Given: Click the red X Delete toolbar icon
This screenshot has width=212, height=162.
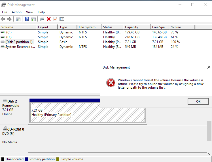Looking at the screenshot, I should [x=49, y=19].
